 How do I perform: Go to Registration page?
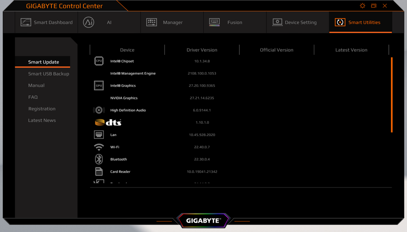click(42, 109)
